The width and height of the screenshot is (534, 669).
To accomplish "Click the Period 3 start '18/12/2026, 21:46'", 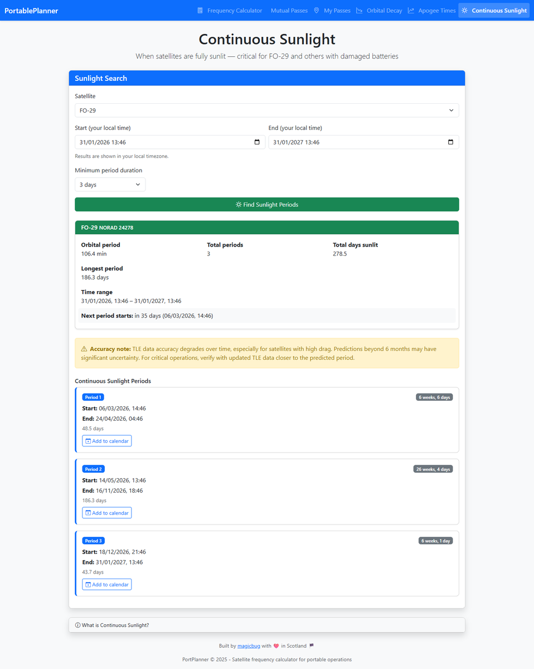I will pos(122,552).
